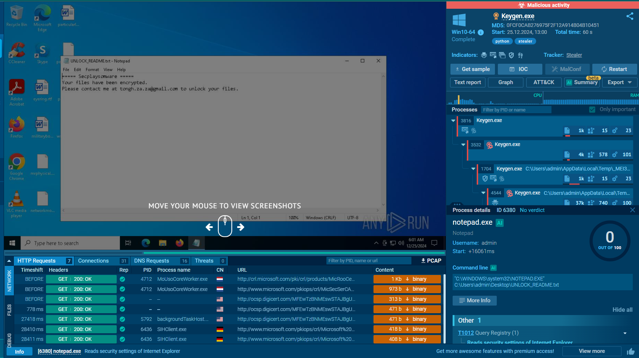Click the Stealer tracker link
The image size is (639, 358).
point(574,55)
